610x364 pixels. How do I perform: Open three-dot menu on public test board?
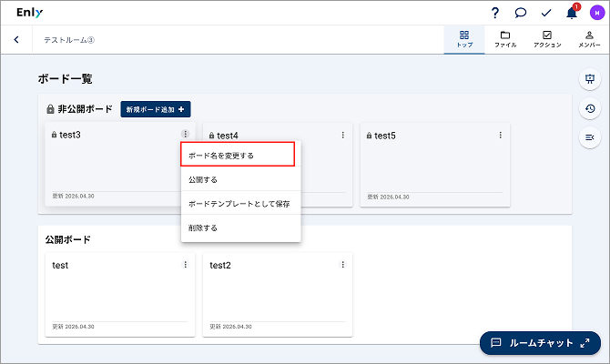point(185,265)
